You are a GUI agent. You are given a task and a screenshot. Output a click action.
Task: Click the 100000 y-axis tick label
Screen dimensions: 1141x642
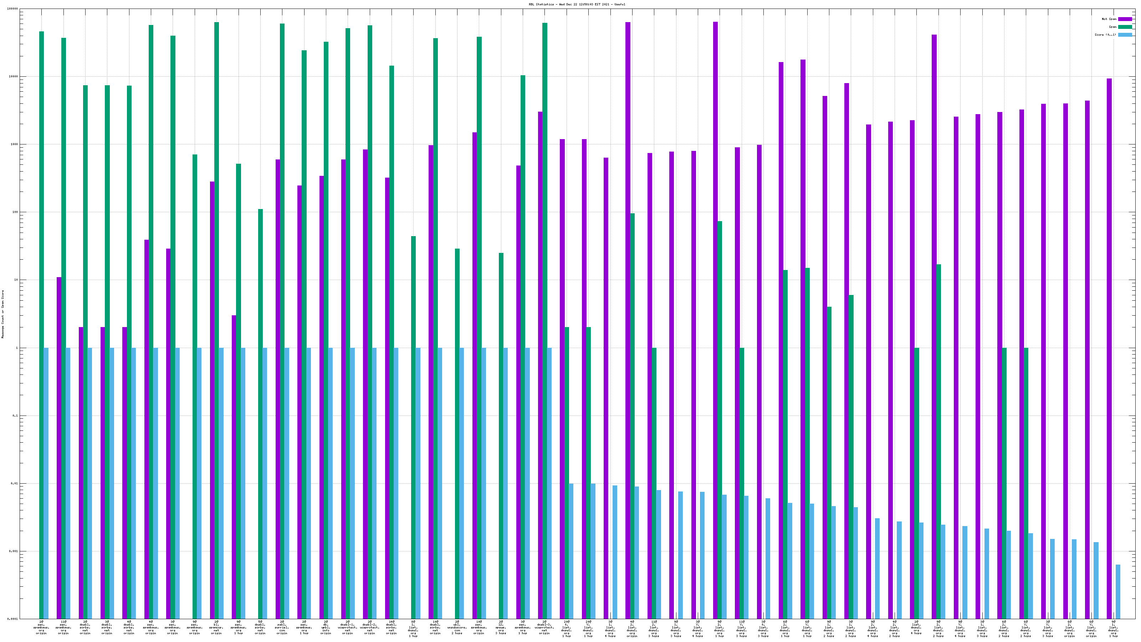coord(13,9)
